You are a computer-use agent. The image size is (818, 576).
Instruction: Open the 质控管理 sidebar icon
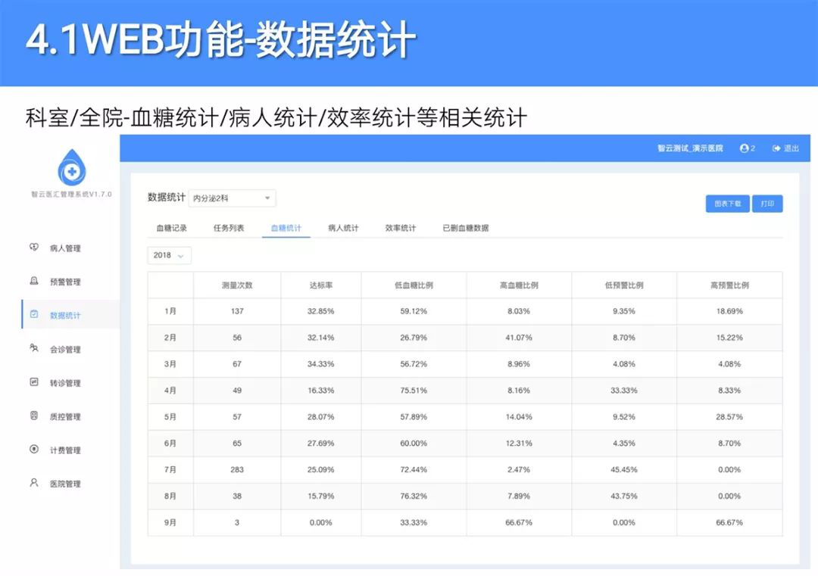(34, 416)
